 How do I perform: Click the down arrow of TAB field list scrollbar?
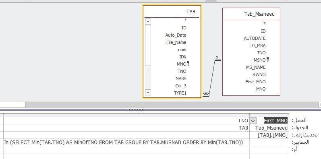point(148,93)
